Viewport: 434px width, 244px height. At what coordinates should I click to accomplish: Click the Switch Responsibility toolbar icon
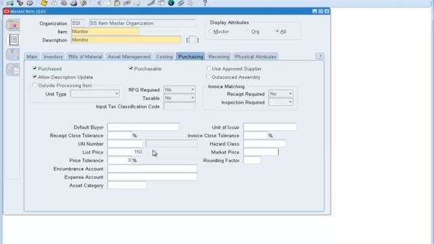[64, 3]
